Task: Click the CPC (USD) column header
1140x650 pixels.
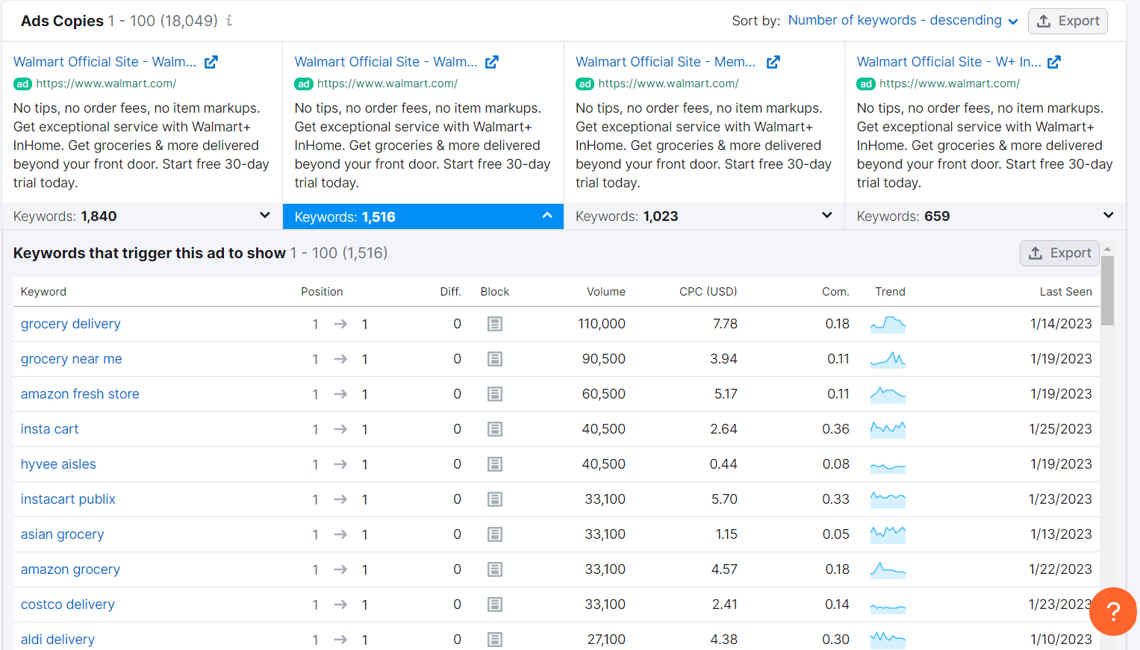Action: [708, 292]
